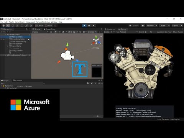Open the Shaded draw mode dropdown

[x=40, y=32]
